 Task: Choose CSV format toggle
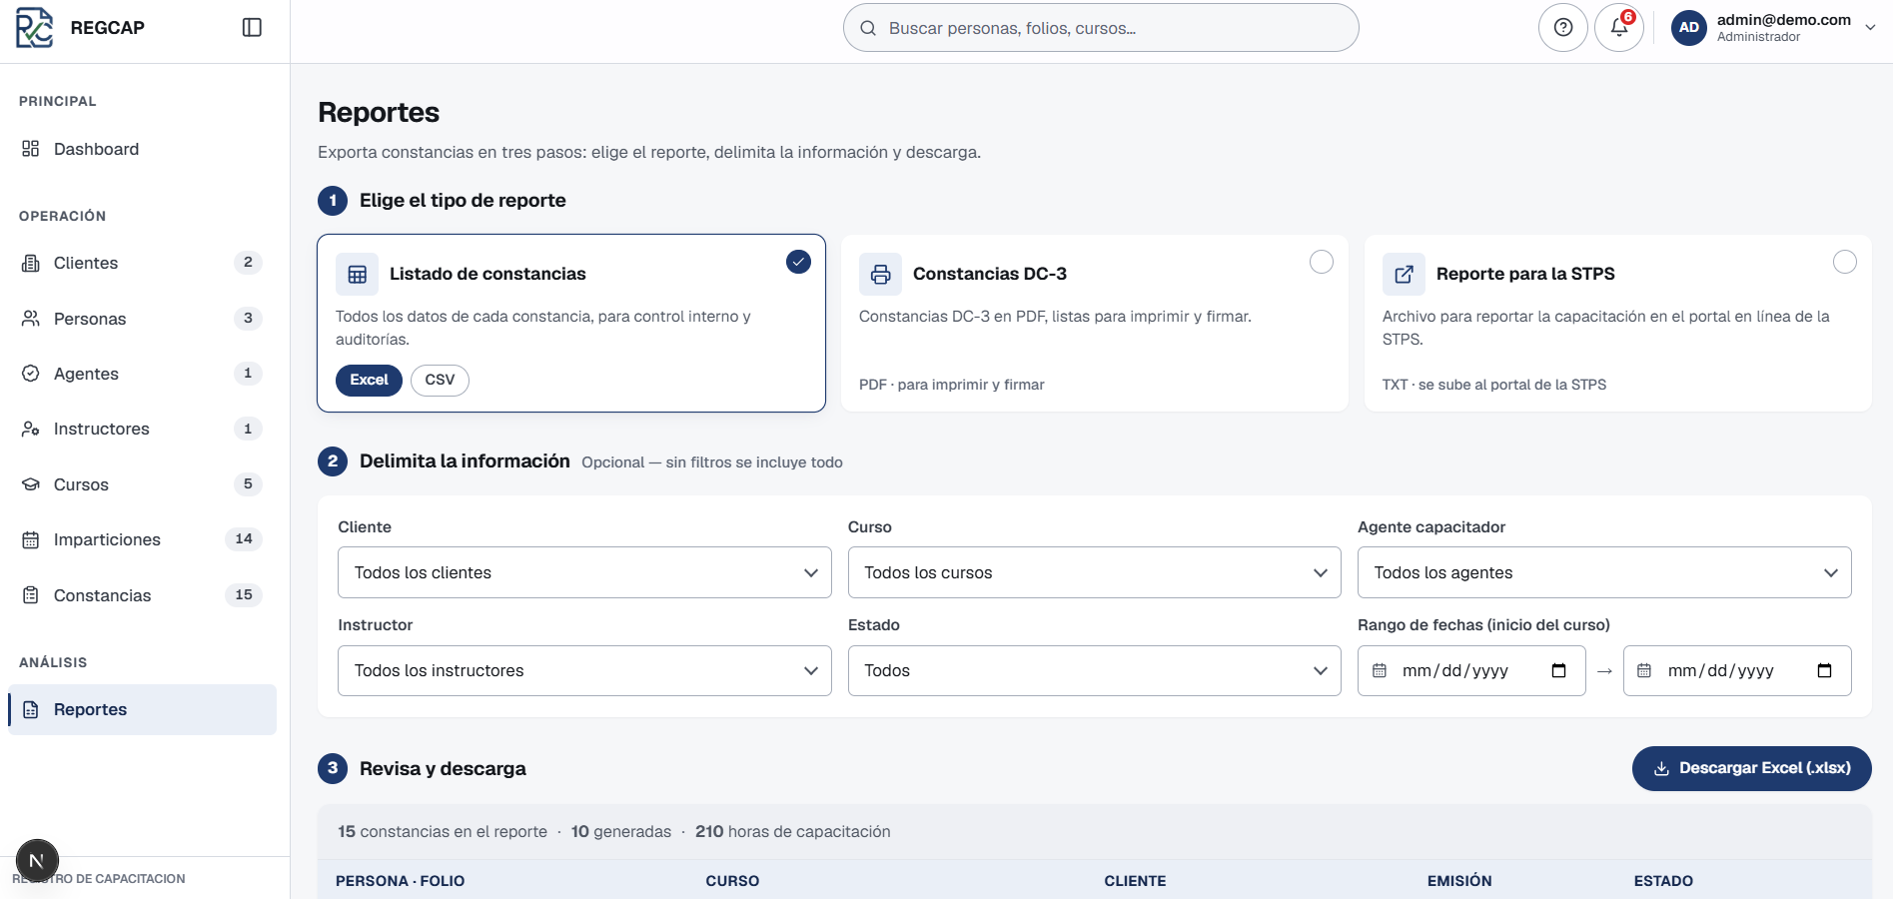tap(440, 380)
